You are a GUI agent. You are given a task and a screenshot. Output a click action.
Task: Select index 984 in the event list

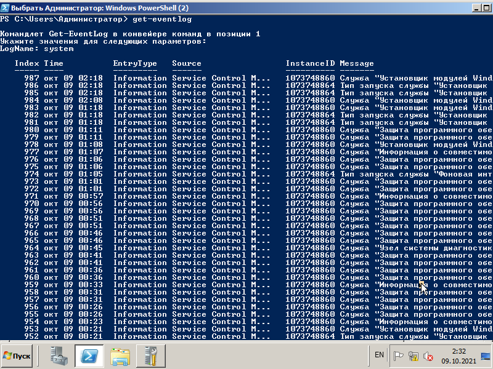[31, 100]
